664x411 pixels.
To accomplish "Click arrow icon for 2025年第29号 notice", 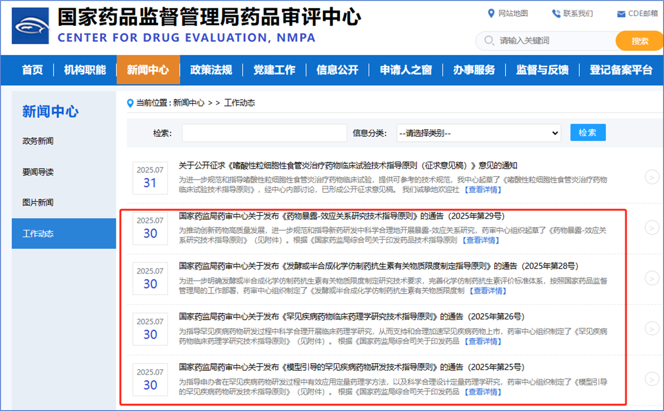I will (x=652, y=228).
